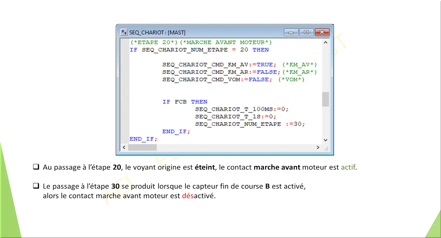Minimize the SEQ_CHARIOT editor window
This screenshot has width=441, height=238.
291,32
